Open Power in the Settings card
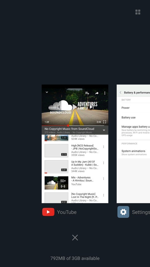Image resolution: width=150 pixels, height=267 pixels. [133, 108]
